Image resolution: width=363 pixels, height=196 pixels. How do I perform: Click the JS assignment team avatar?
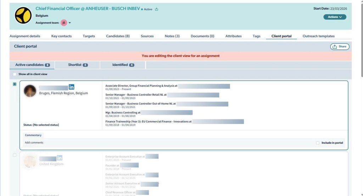pos(64,23)
